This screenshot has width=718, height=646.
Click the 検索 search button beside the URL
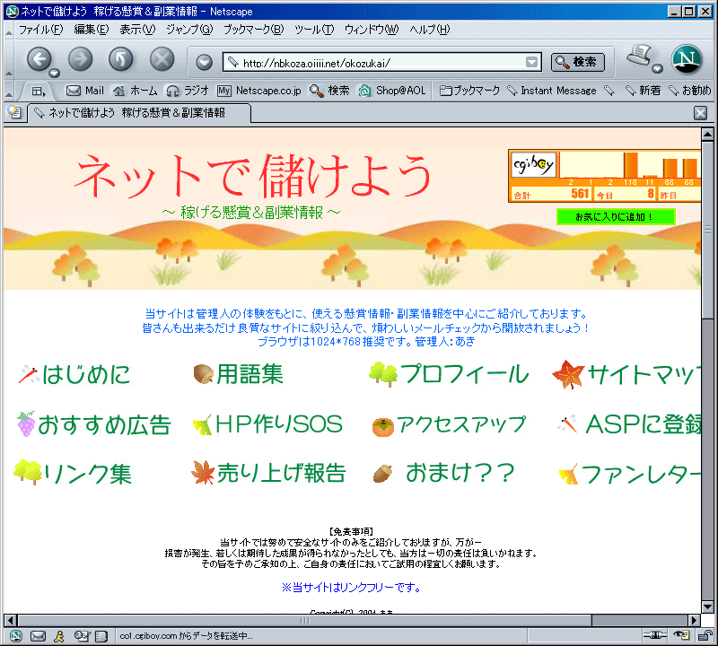point(578,62)
